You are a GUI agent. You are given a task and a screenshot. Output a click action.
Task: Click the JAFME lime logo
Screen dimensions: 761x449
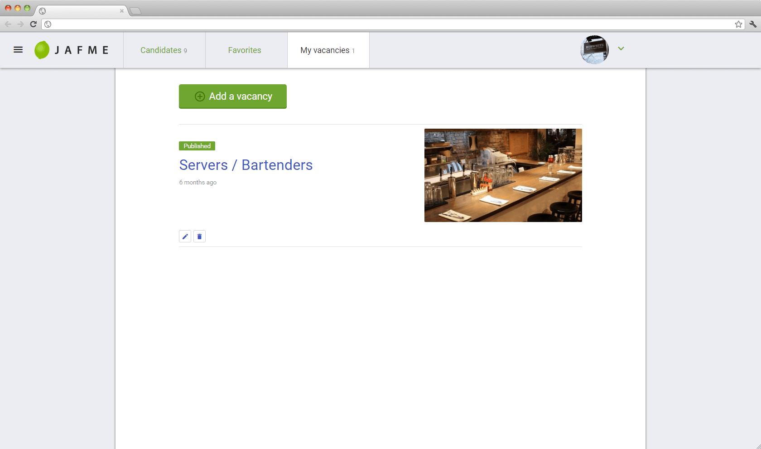click(42, 50)
